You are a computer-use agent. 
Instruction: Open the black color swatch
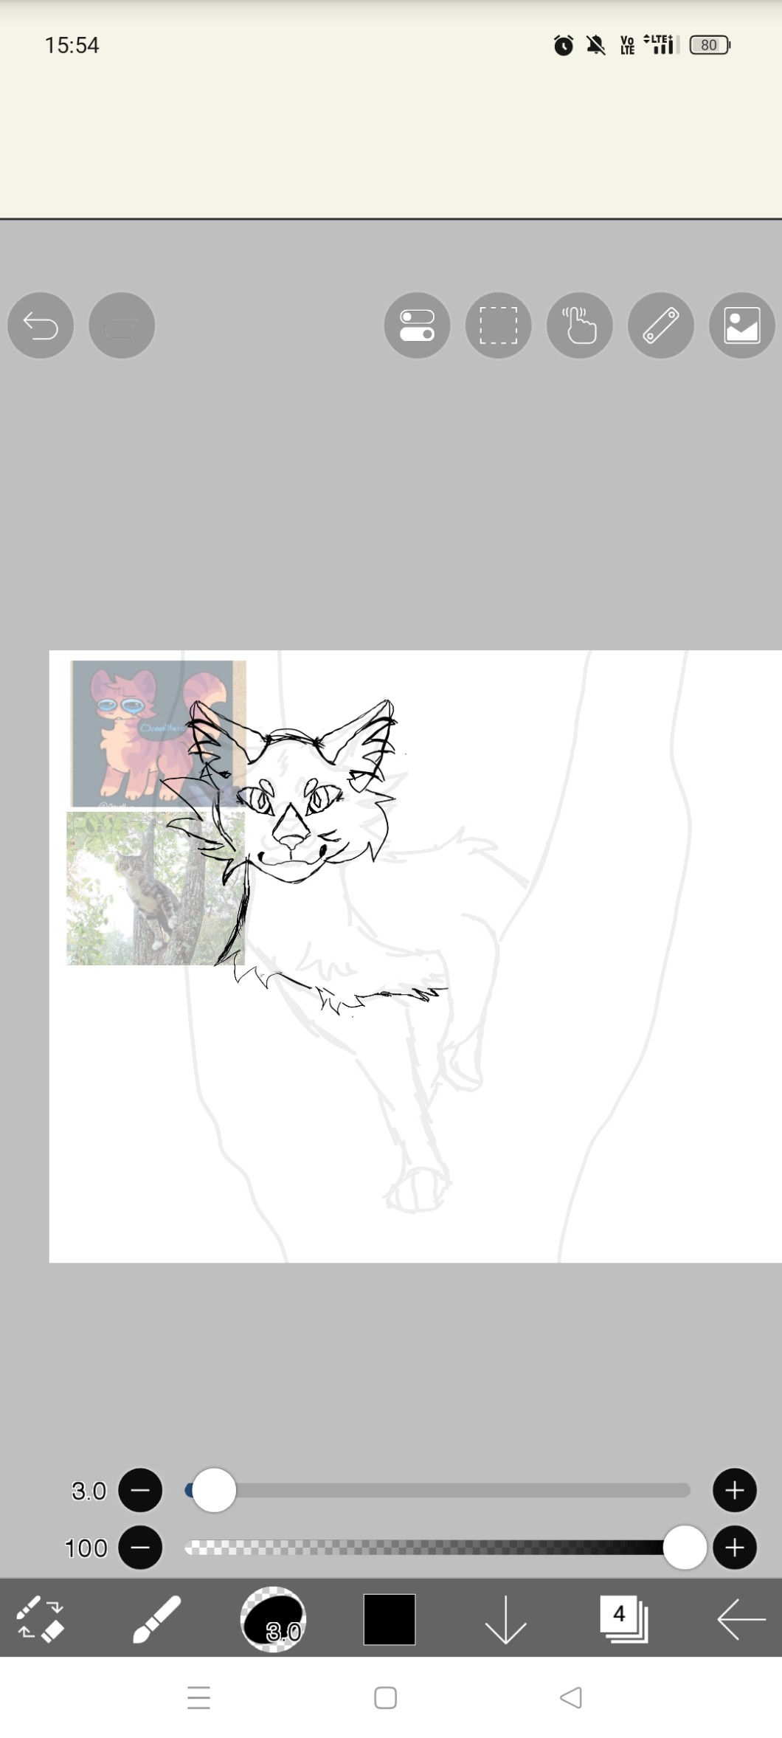[x=389, y=1618]
